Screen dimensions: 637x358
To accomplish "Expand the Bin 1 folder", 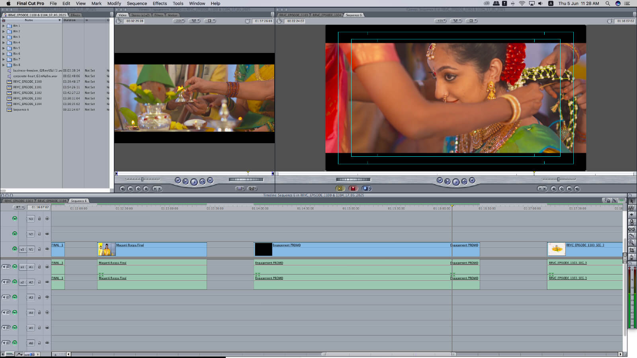I will [4, 26].
